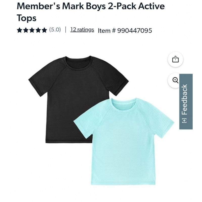Screen dimensions: 202x202
Task: Open the vertical Feedback tab
Action: (x=186, y=102)
